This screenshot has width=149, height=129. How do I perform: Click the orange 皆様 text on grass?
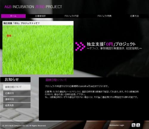point(9,36)
